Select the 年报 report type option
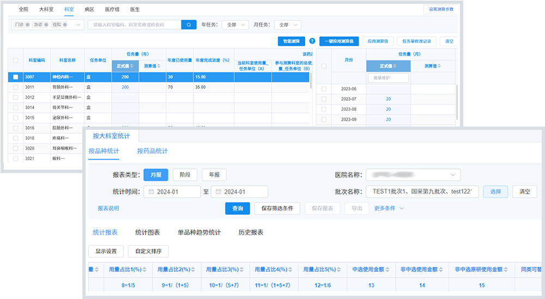Image resolution: width=545 pixels, height=299 pixels. (x=214, y=175)
